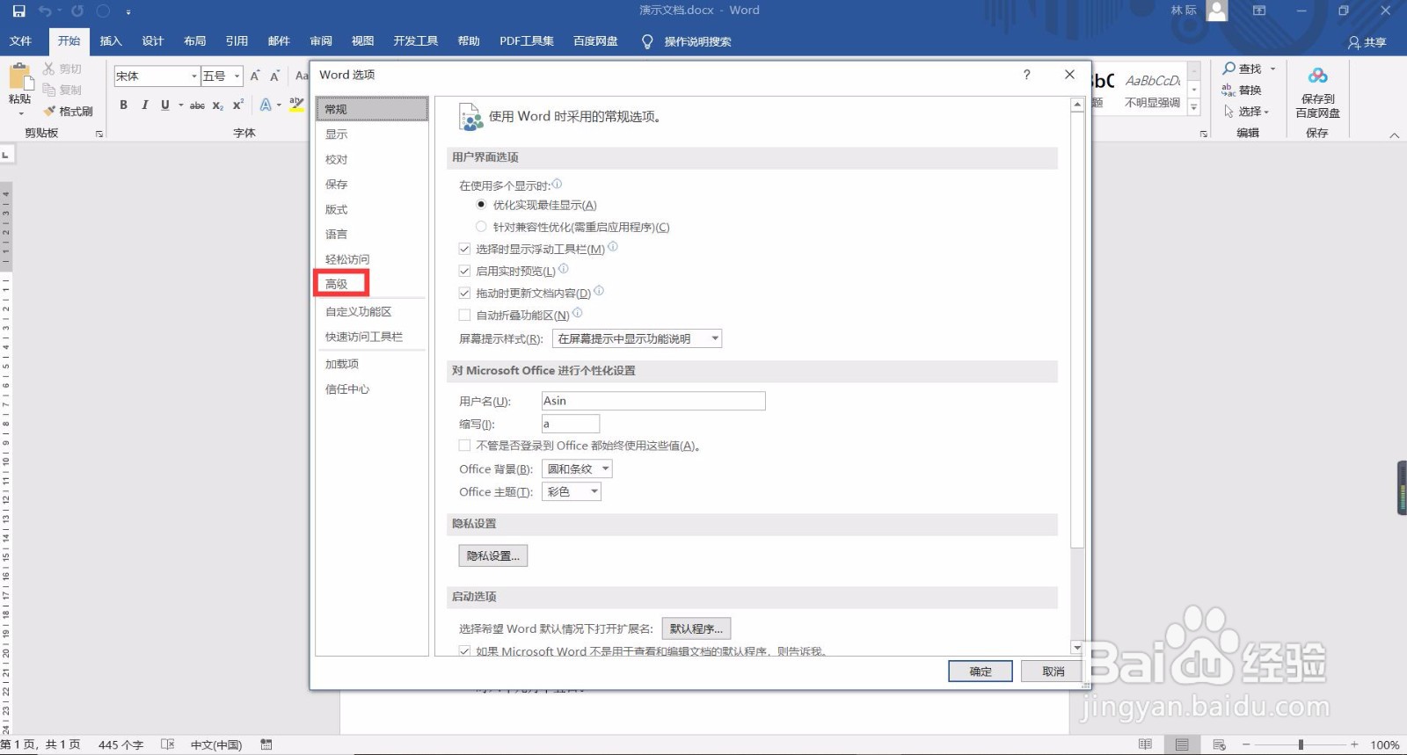
Task: Click the zoom in plus button
Action: point(1354,744)
